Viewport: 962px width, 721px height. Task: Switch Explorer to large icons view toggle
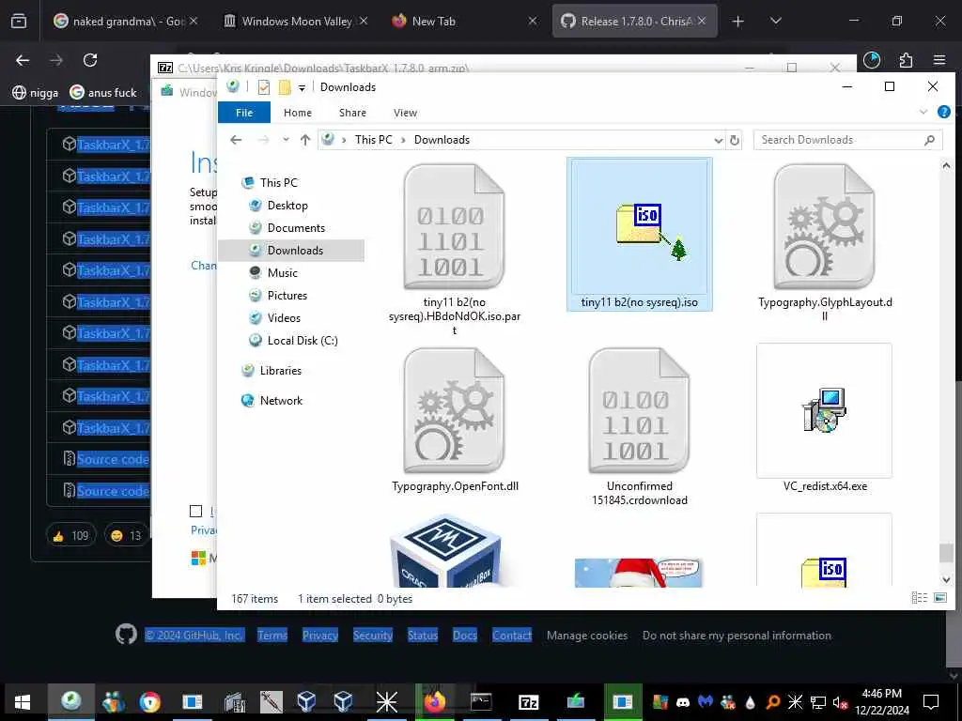click(939, 598)
